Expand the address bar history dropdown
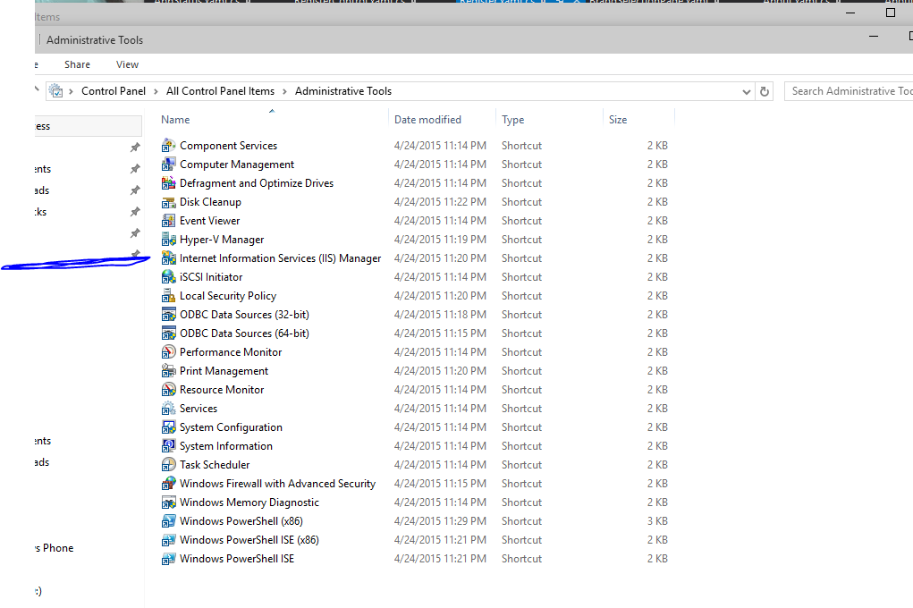 747,91
